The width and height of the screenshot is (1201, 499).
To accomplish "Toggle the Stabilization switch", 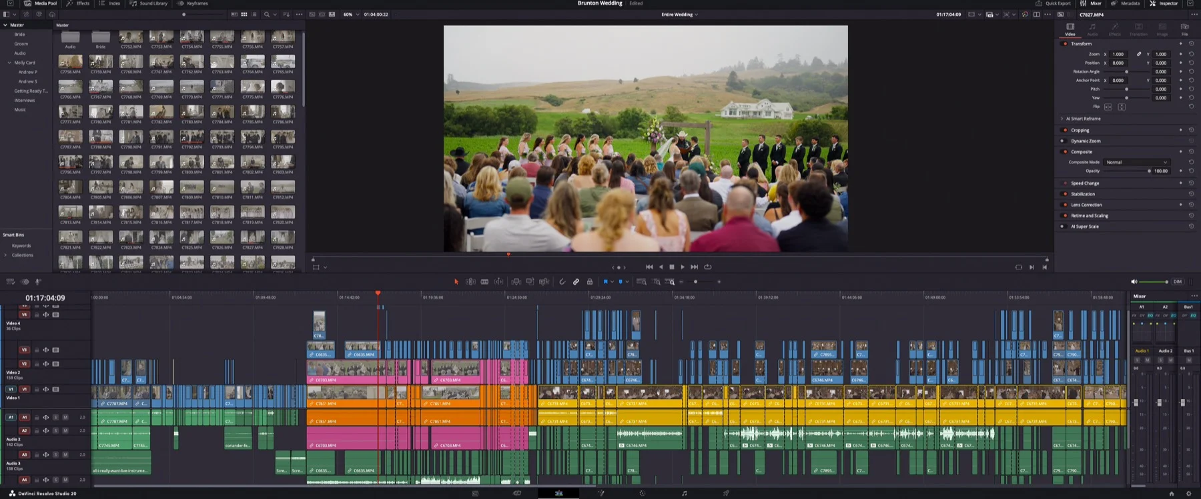I will pos(1065,194).
